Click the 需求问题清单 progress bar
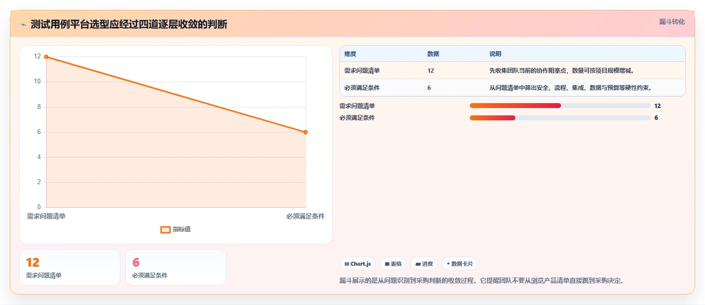Screen dimensions: 705x305 560,106
